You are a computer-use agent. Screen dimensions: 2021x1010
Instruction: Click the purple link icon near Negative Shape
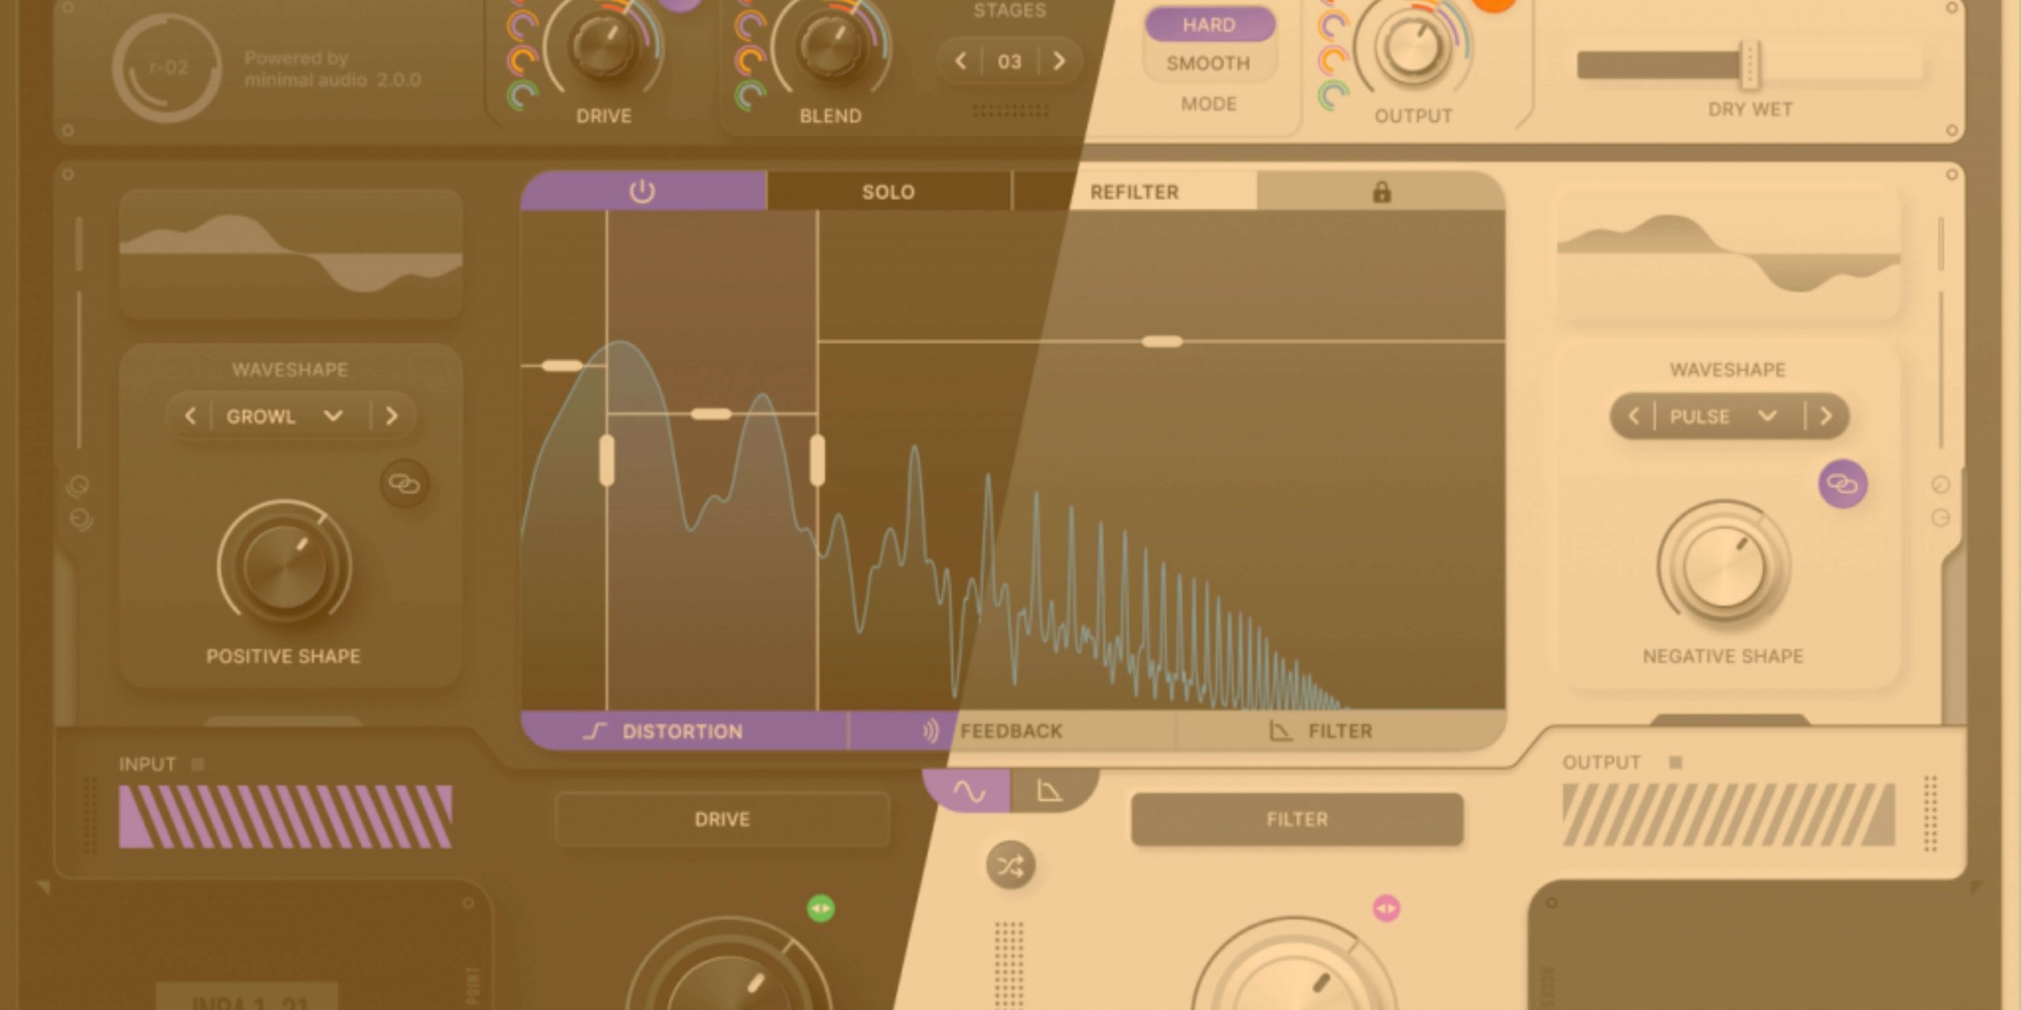point(1843,484)
